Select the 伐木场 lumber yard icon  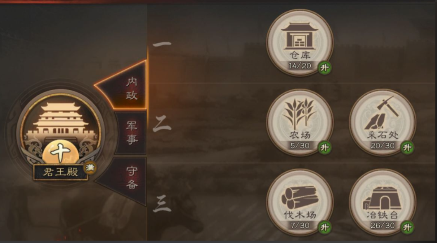(x=300, y=202)
